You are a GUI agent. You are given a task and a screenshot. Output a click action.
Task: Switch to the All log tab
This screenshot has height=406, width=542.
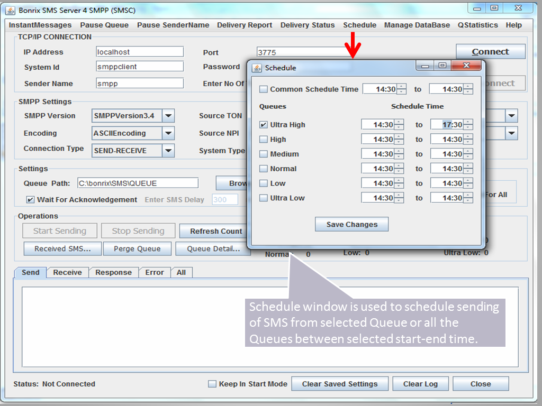181,272
